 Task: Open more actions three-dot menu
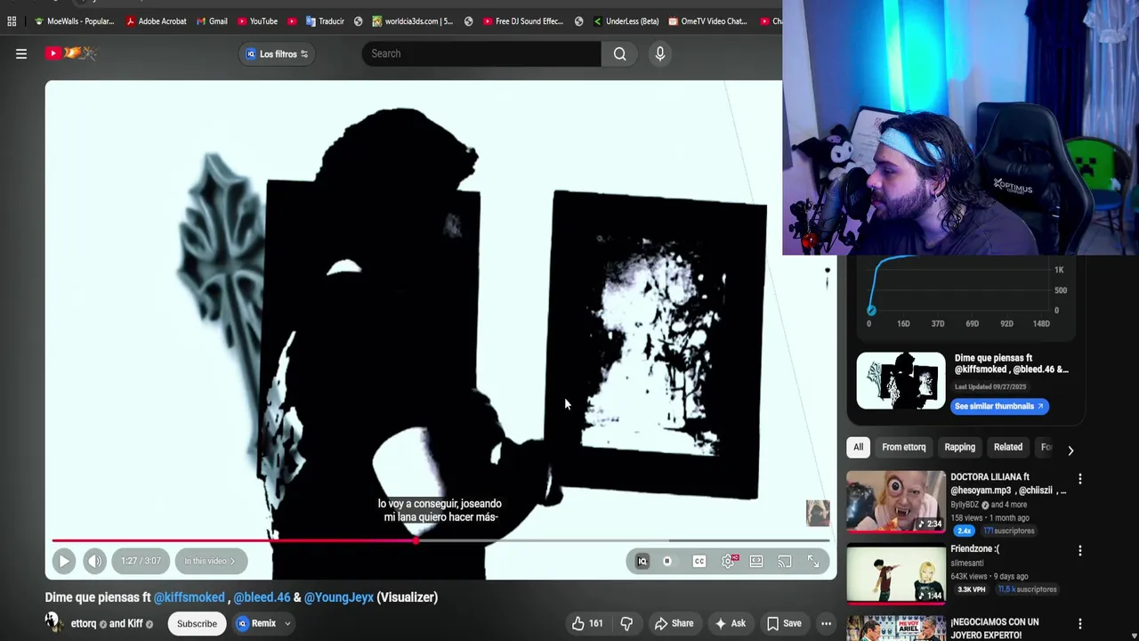pos(826,623)
